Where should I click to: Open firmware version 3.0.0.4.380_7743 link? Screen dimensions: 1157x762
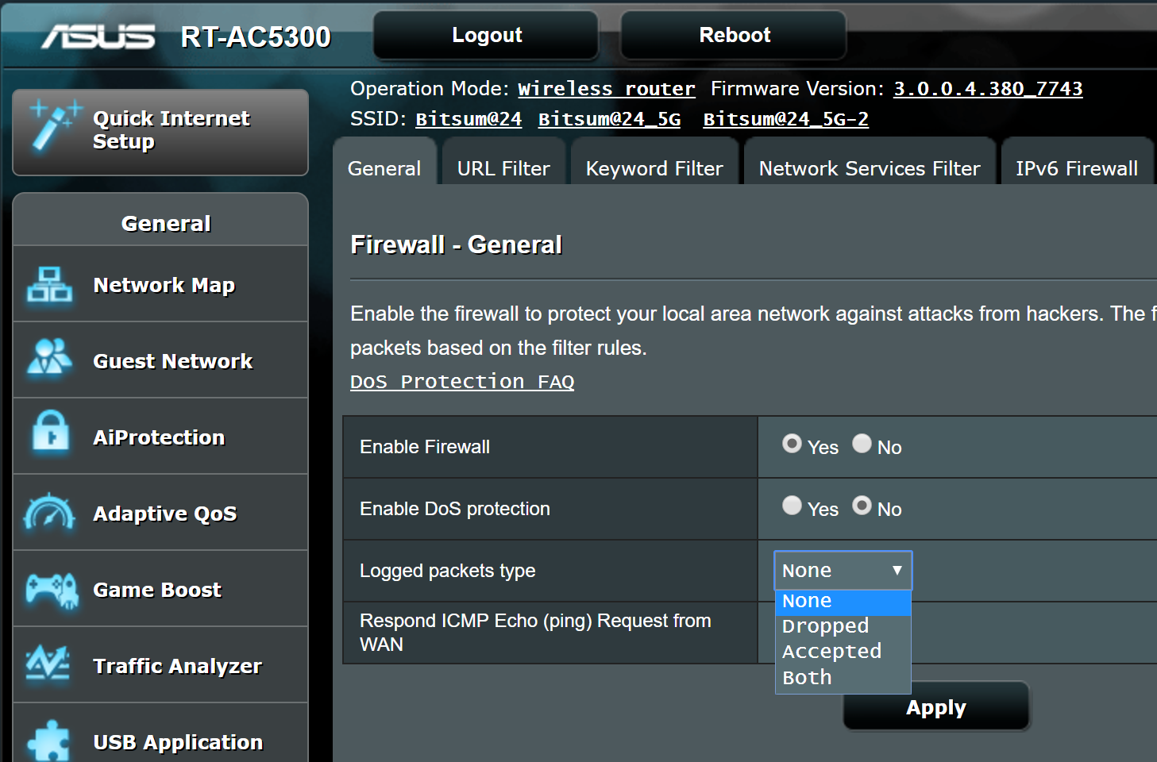point(988,89)
